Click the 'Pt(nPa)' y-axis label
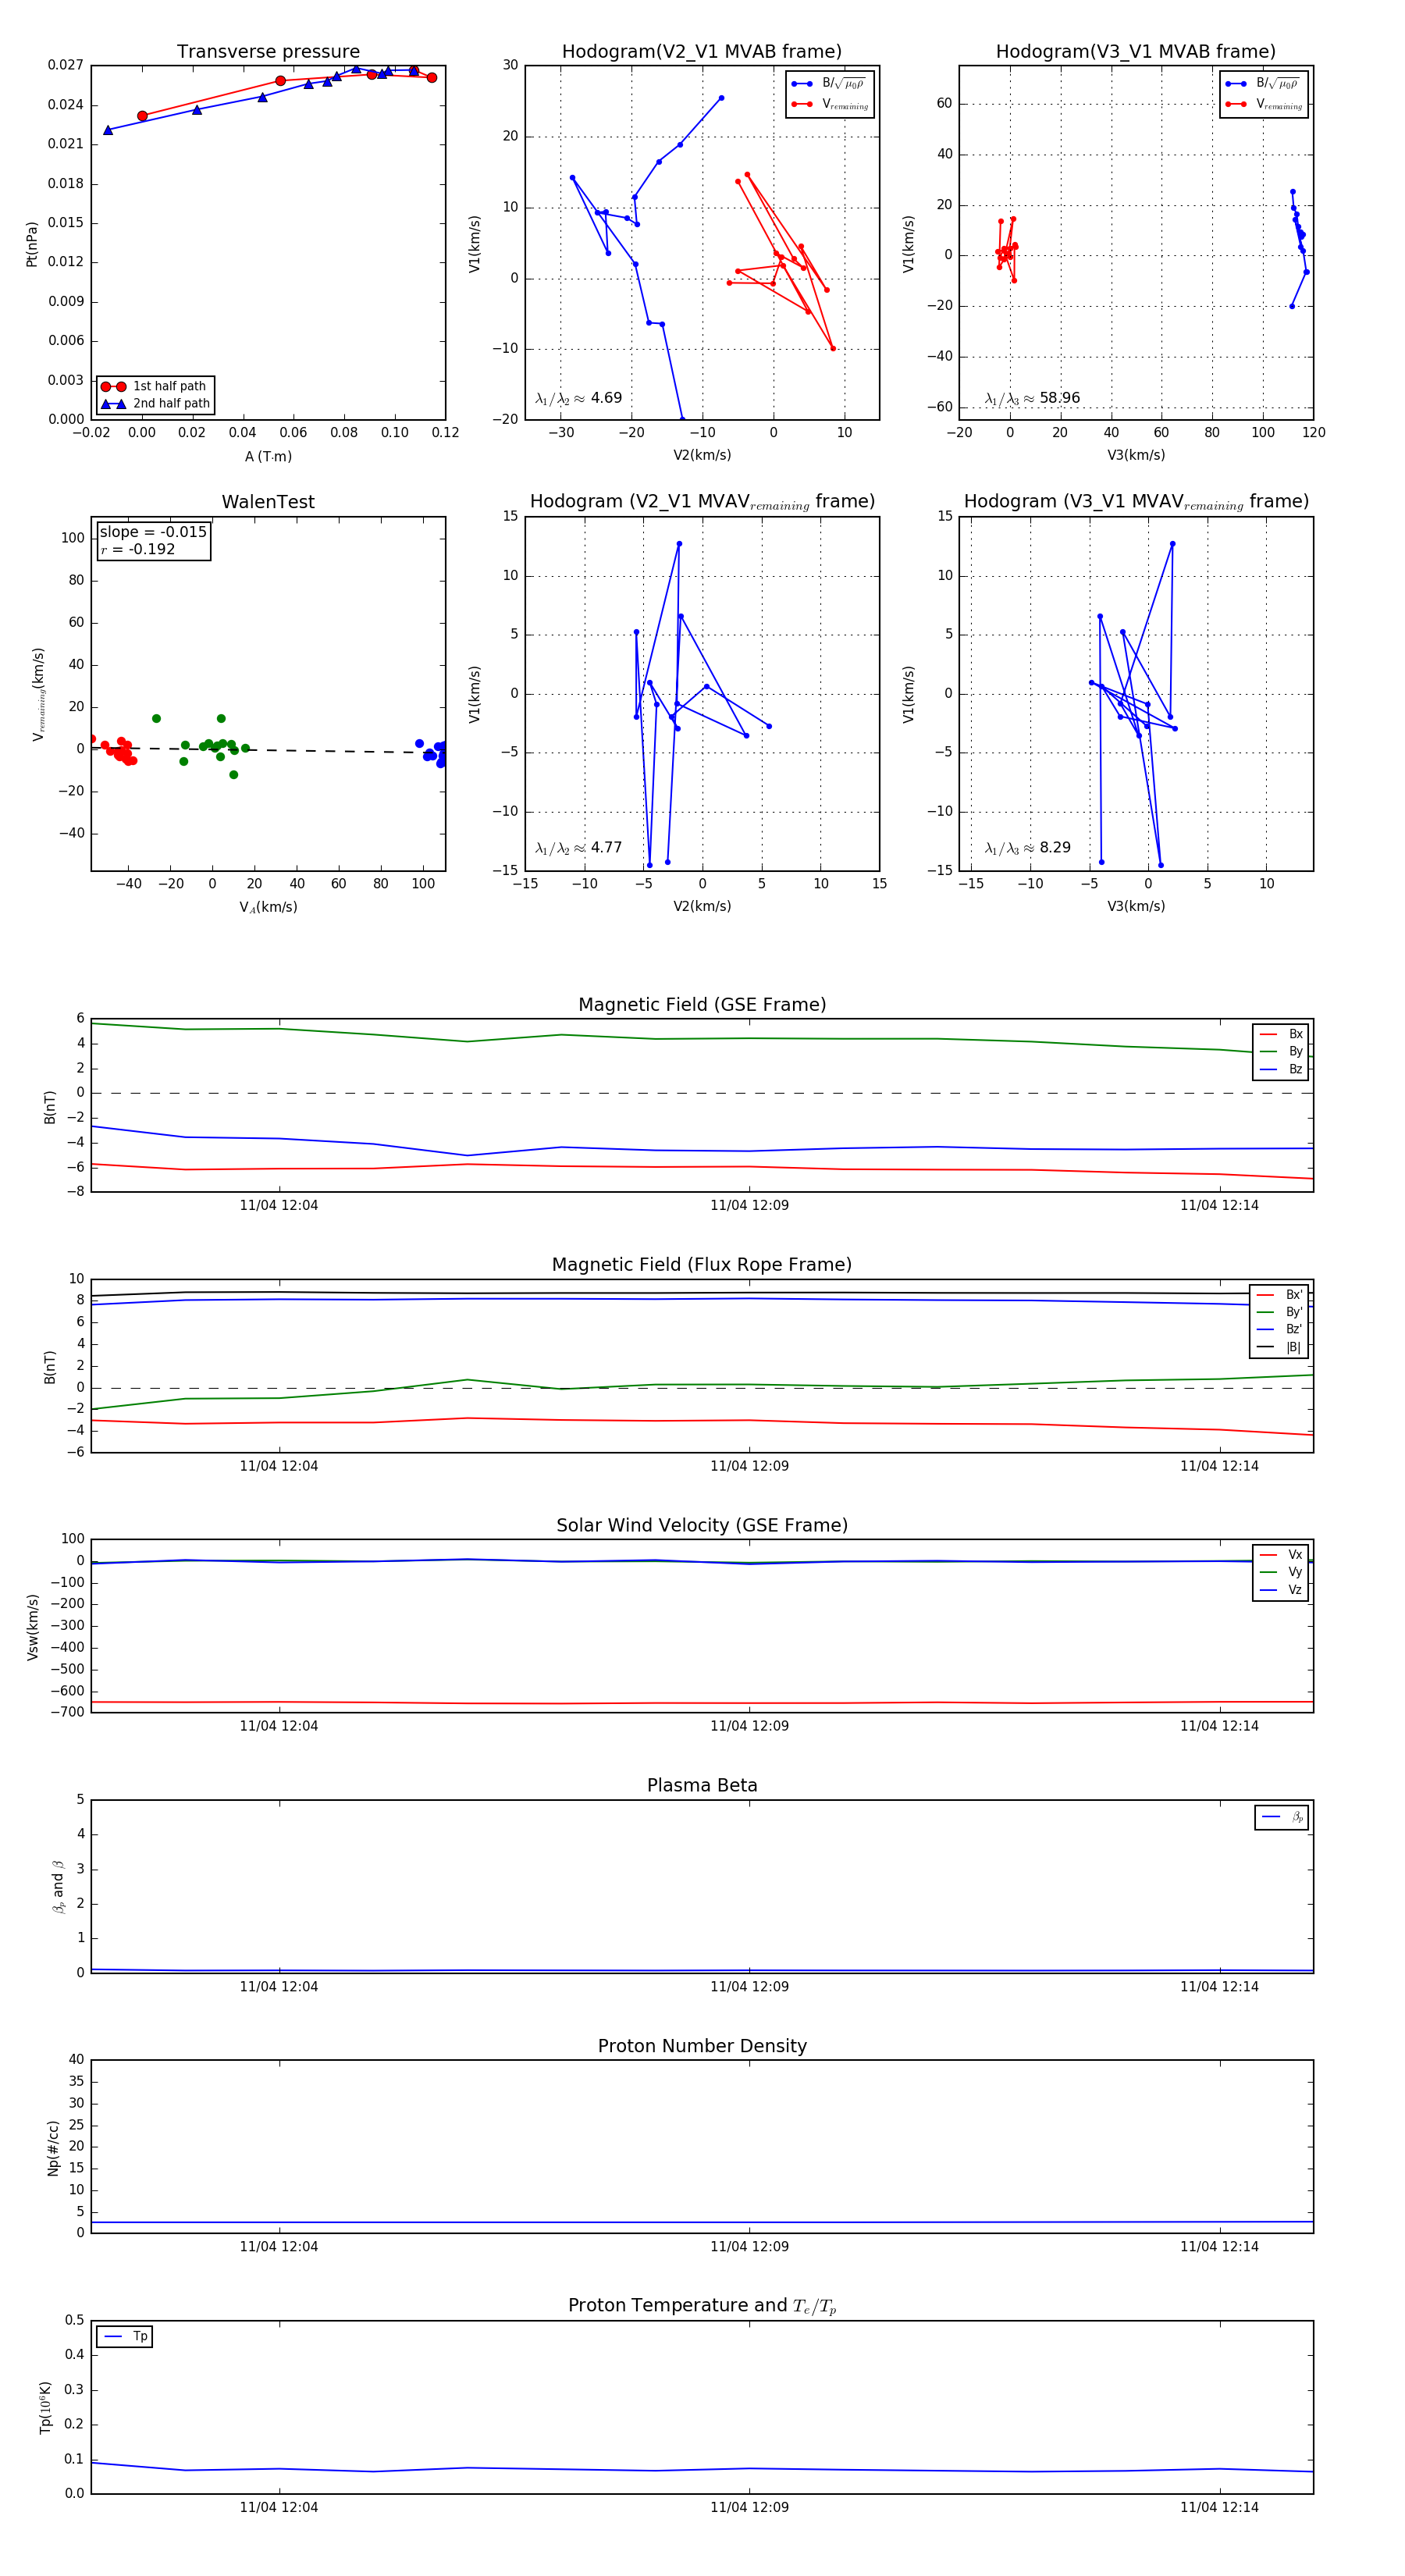Screen dimensions: 1405x2576 pos(32,243)
